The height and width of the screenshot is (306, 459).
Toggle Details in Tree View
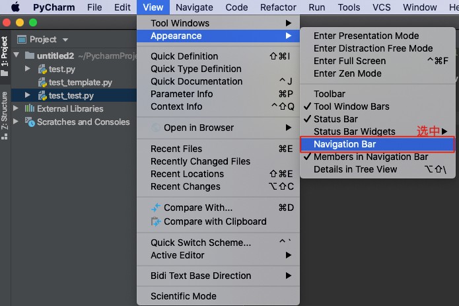[378, 169]
